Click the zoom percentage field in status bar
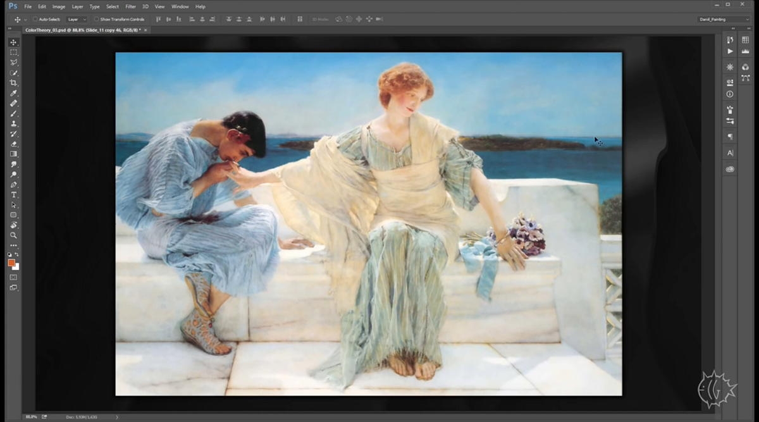Screen dimensions: 759x422 click(31, 417)
